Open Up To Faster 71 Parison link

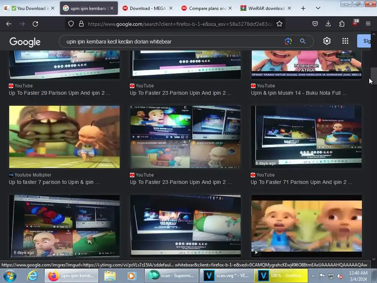(x=301, y=182)
